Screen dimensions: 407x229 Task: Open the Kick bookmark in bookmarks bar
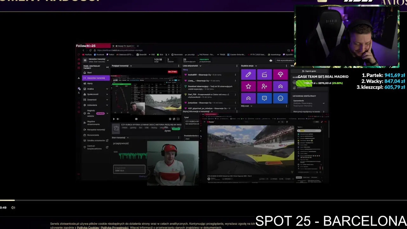[x=160, y=54]
